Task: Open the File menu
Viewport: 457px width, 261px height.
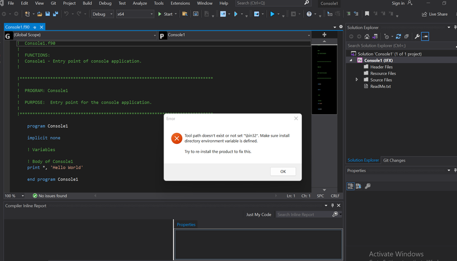Action: [x=11, y=3]
